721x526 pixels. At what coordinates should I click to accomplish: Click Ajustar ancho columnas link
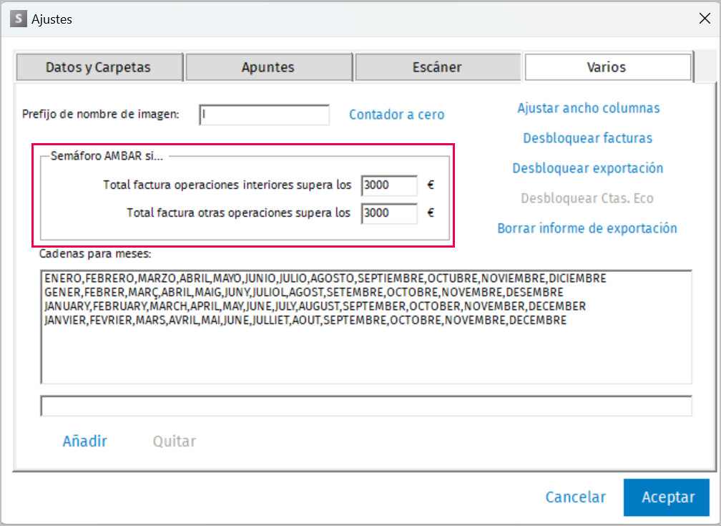tap(588, 107)
